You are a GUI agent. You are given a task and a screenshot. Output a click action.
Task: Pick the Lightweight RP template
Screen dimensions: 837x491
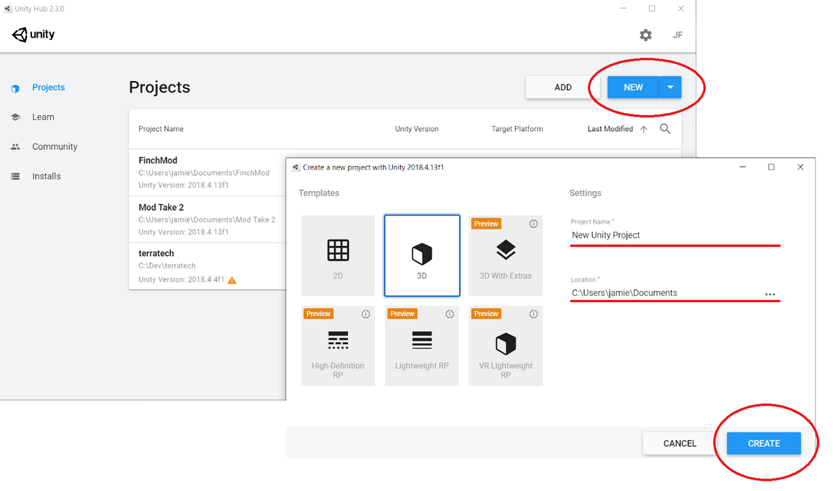click(422, 345)
